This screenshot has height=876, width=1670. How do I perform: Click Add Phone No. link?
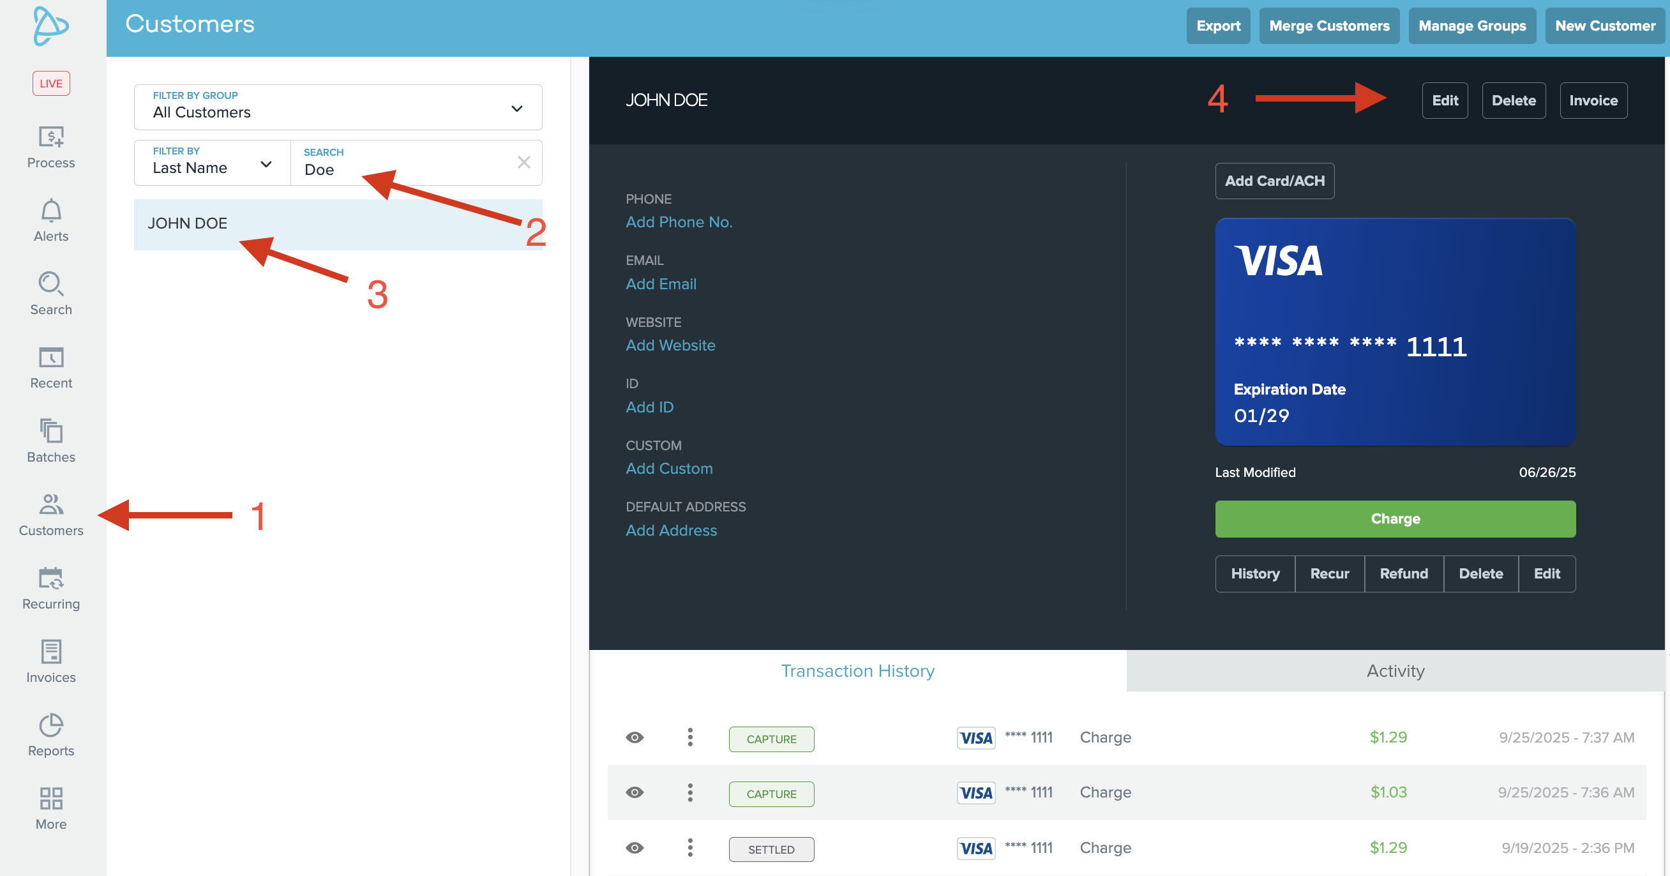679,222
